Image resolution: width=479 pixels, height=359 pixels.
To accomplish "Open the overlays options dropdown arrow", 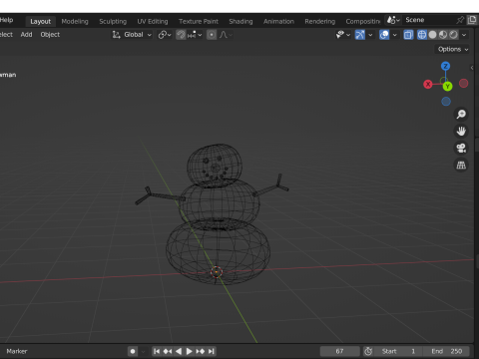I will (395, 35).
